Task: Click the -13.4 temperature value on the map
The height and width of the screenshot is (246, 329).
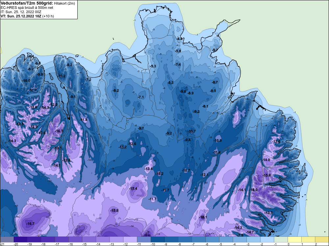Action: (x=149, y=169)
